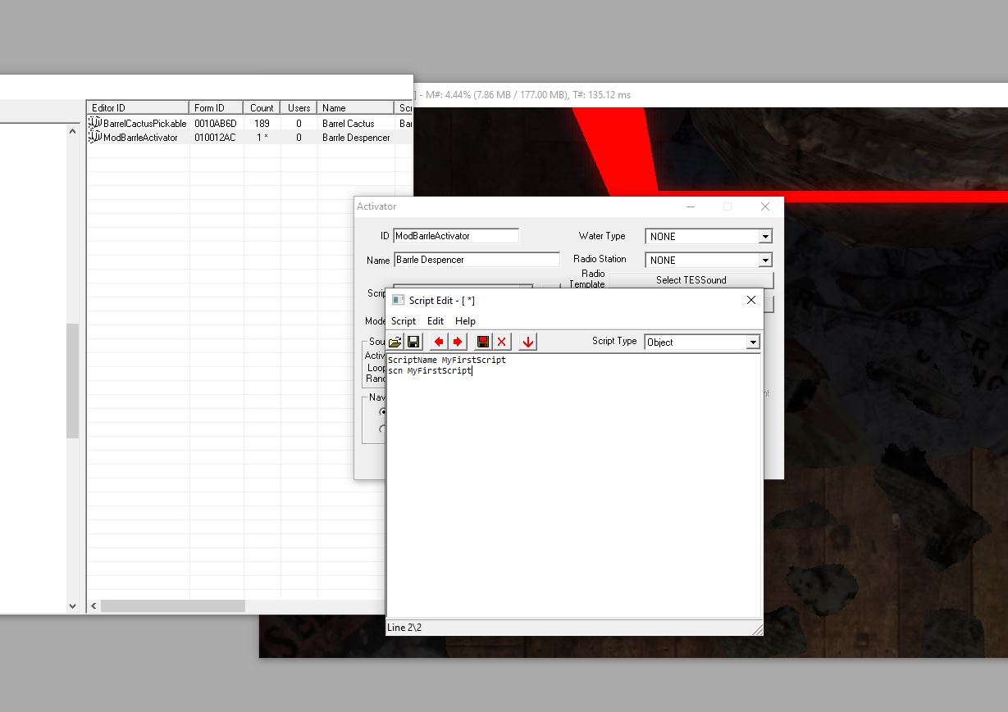Click the Script Edit window title icon
Viewport: 1008px width, 712px height.
point(399,300)
